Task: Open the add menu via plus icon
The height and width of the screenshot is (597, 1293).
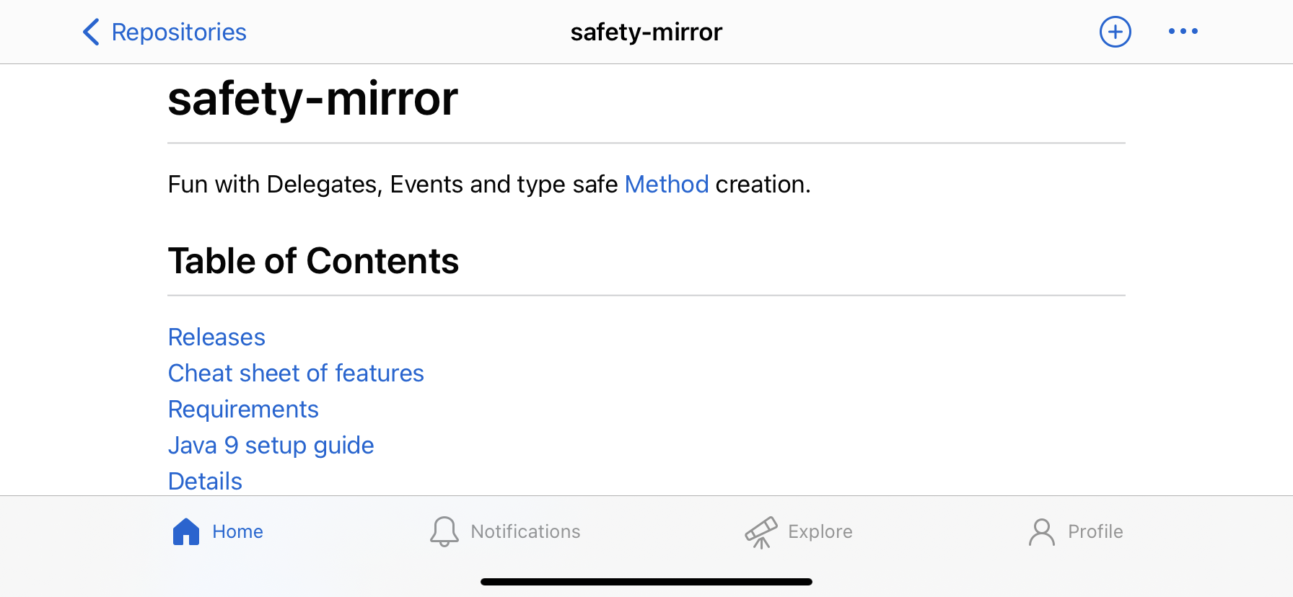Action: pyautogui.click(x=1115, y=32)
